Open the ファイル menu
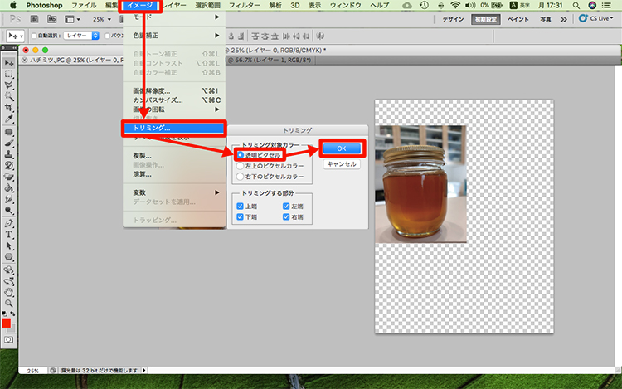 (x=84, y=6)
